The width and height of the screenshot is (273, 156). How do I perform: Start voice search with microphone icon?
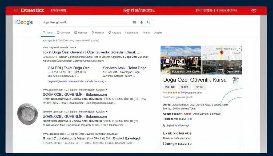[142, 22]
